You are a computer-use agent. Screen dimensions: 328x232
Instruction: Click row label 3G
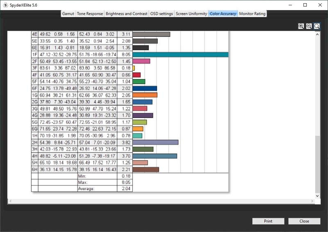(35, 109)
